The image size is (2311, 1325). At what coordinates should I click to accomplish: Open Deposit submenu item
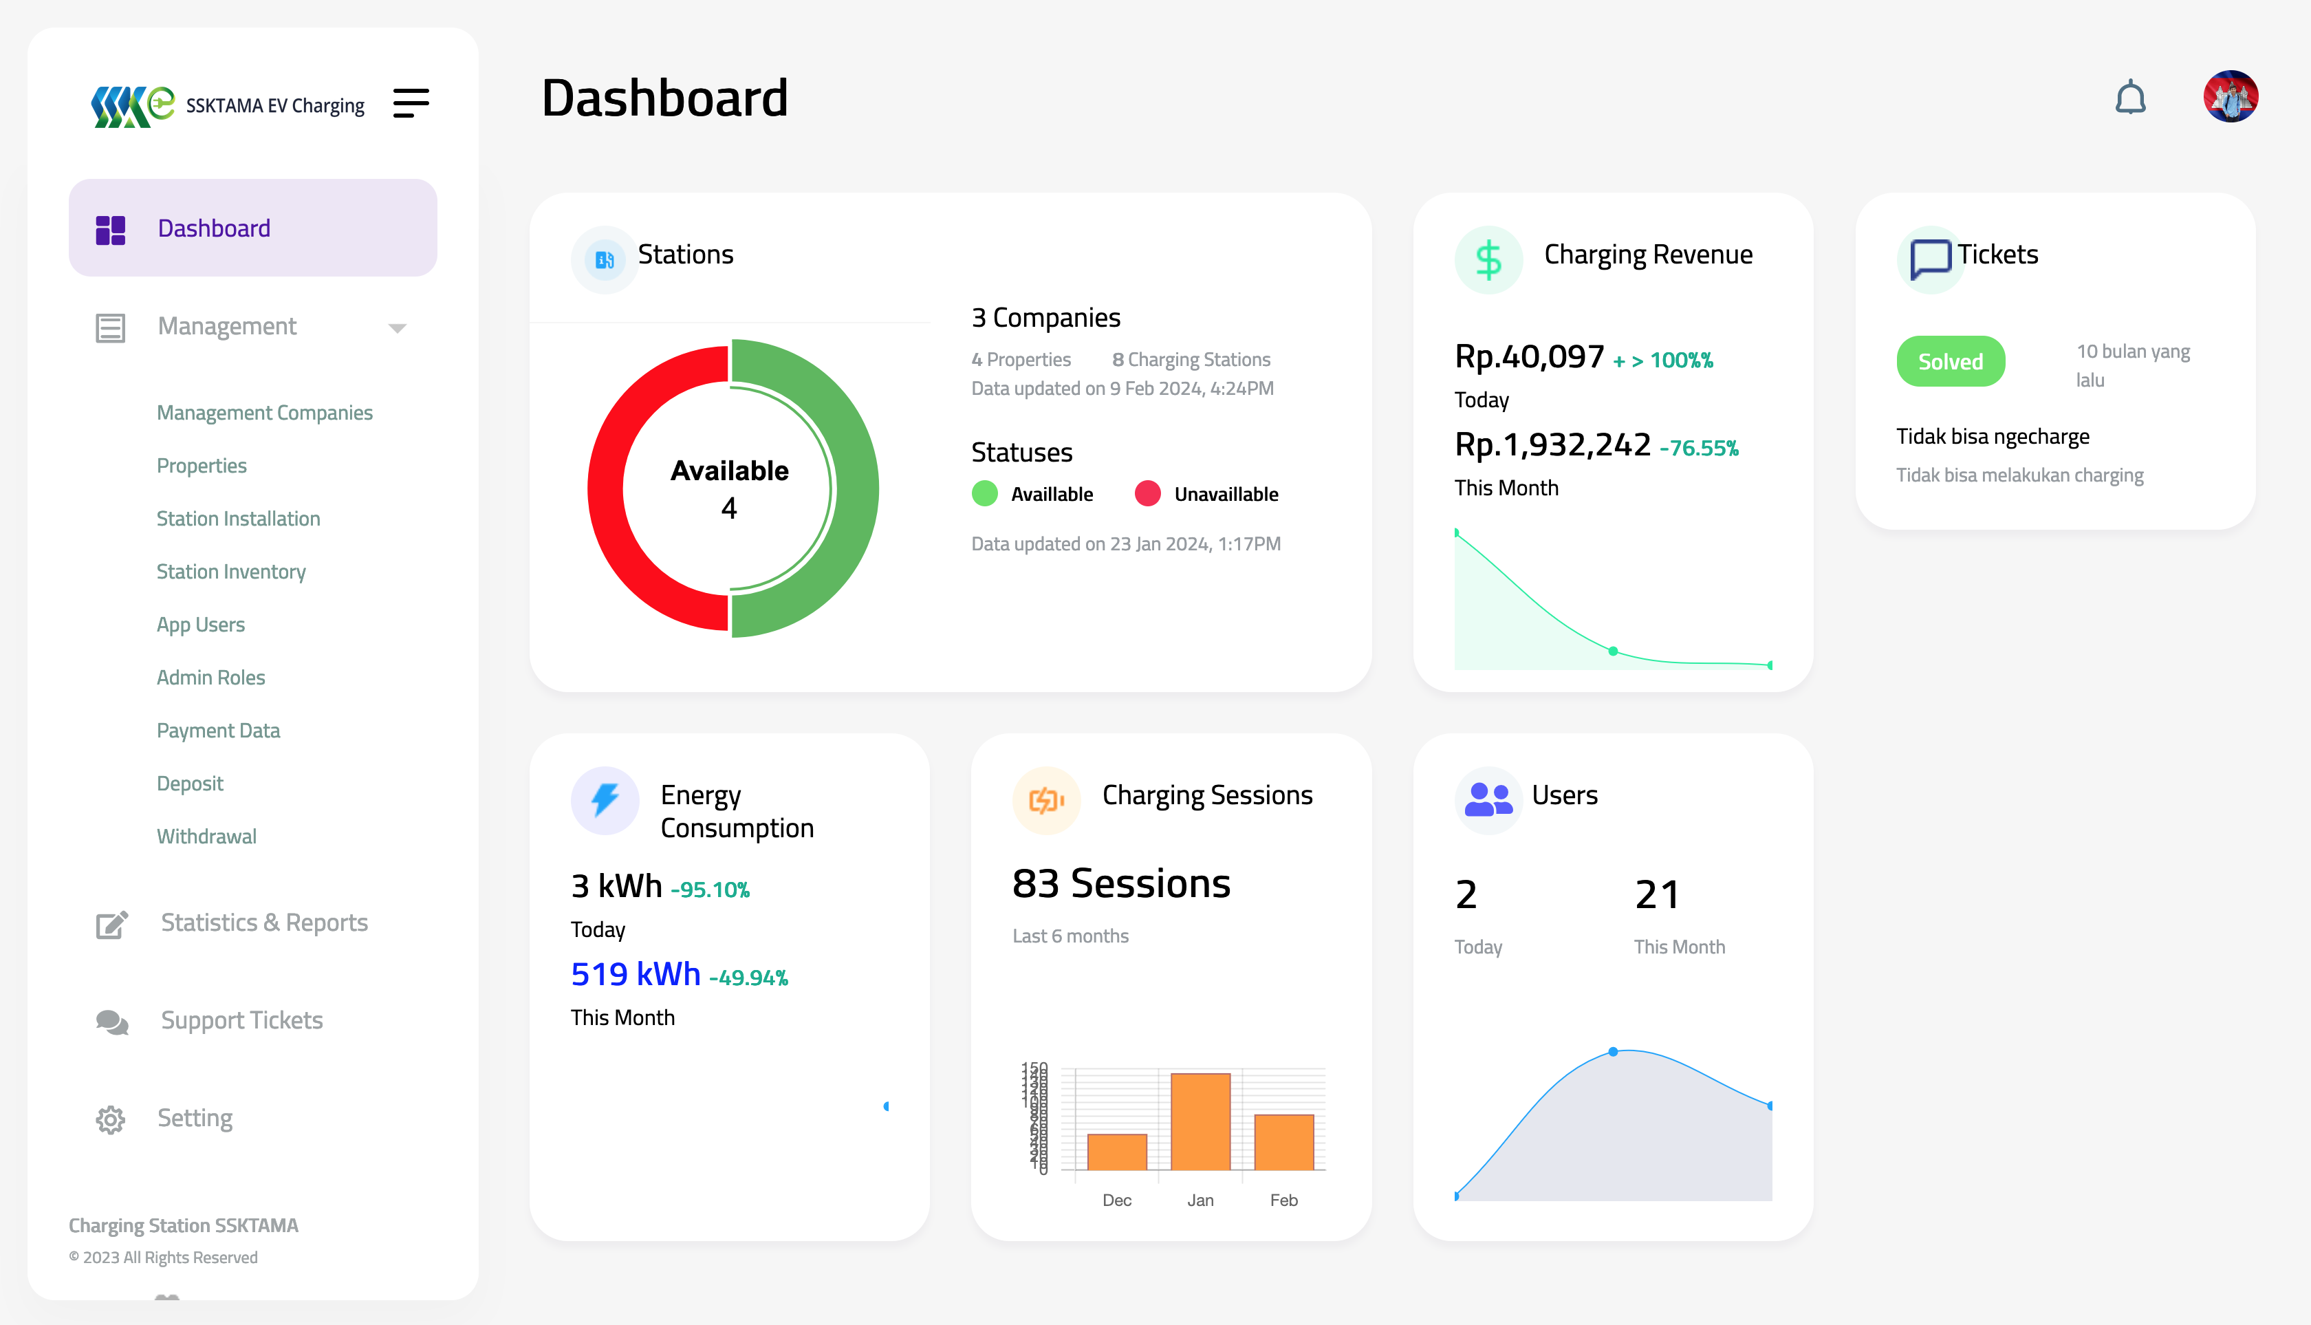[190, 783]
